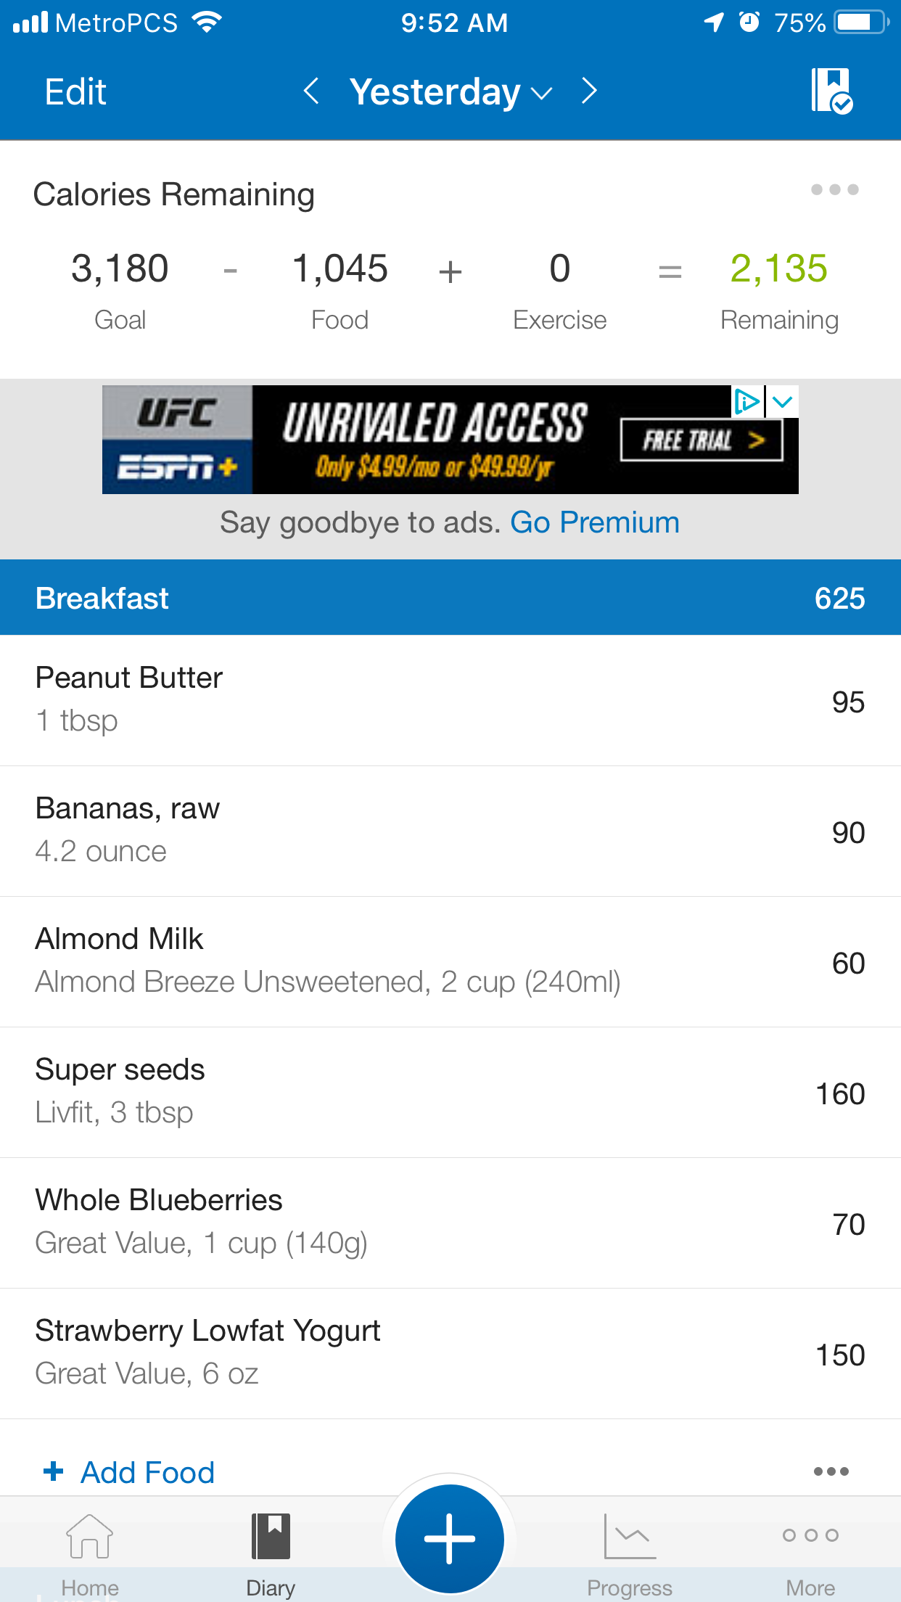Tap Free Trial on ESPN+ ad
The image size is (901, 1602).
coord(702,440)
